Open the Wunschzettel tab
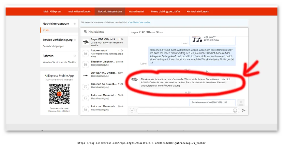The width and height of the screenshot is (283, 150). (x=136, y=12)
